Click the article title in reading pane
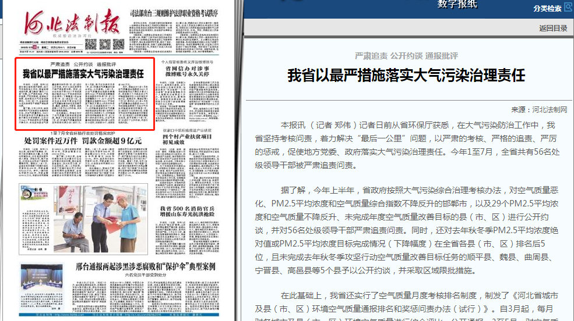Viewport: 574px width, 321px height. (x=406, y=76)
